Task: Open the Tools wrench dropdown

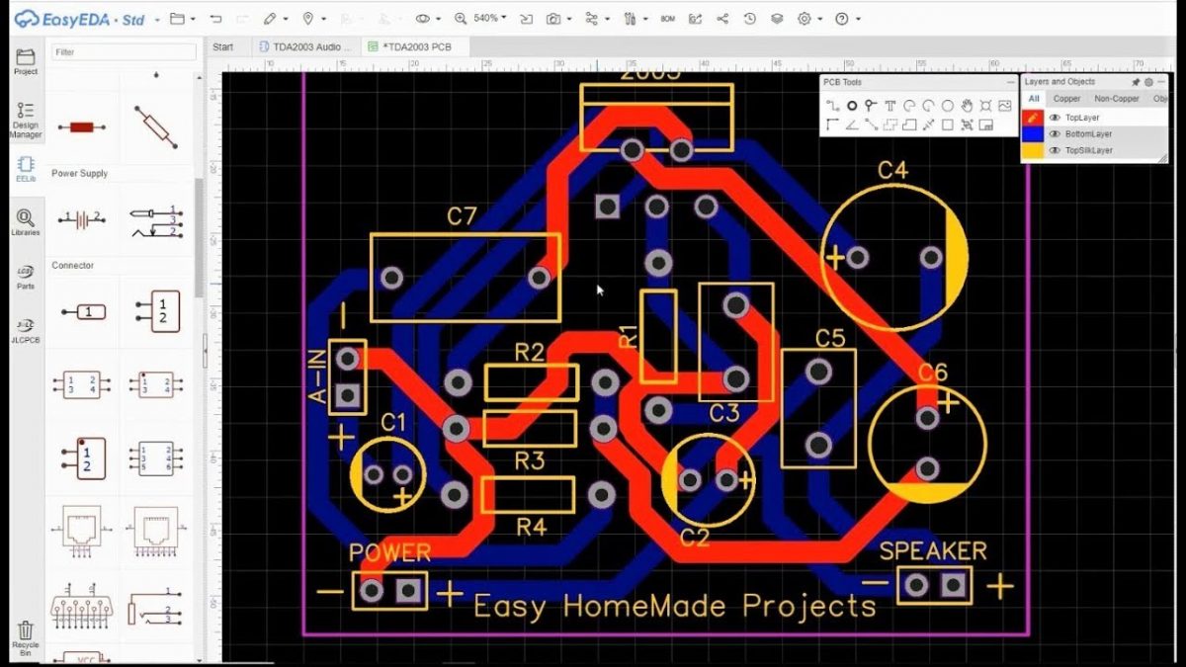Action: tap(636, 19)
